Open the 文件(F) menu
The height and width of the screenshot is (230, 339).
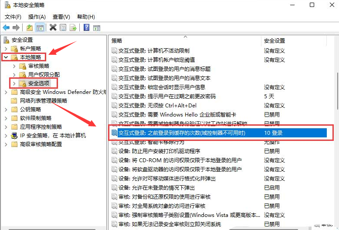[13, 17]
